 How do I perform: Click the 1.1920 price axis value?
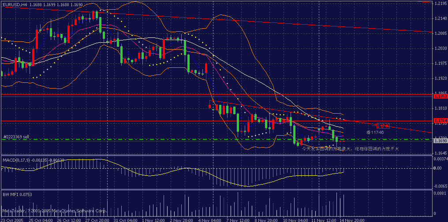(x=441, y=78)
